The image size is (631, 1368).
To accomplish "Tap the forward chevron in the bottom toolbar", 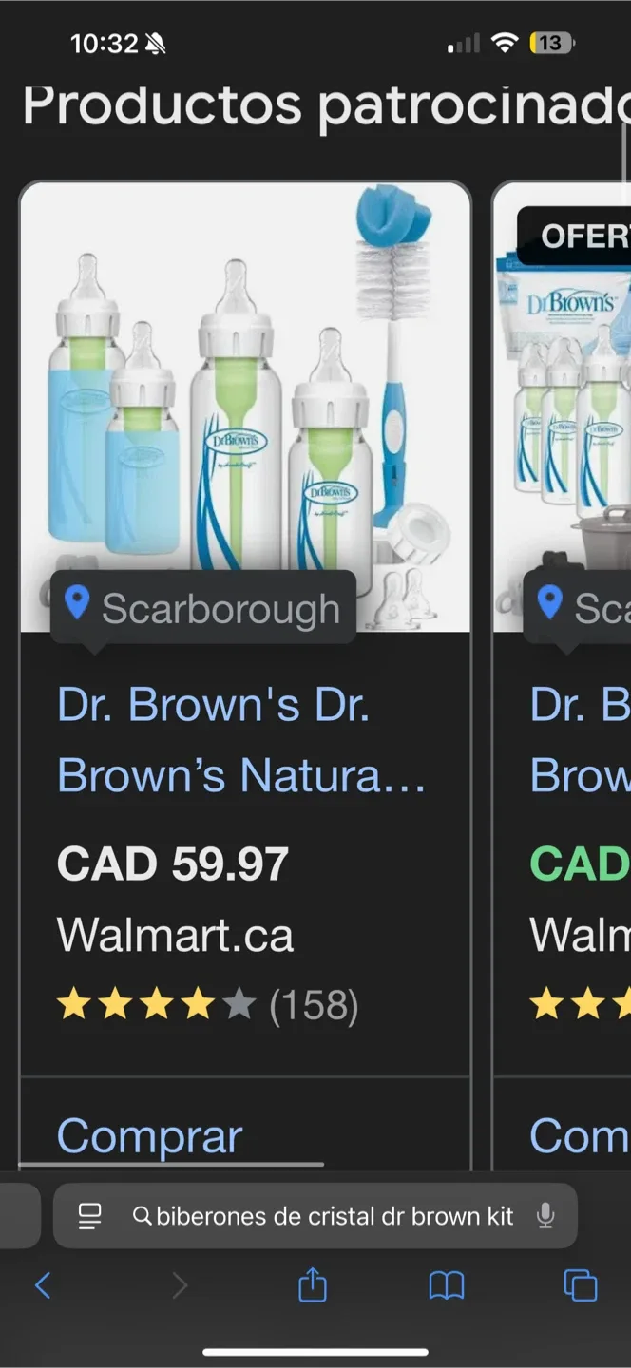I will pyautogui.click(x=181, y=1285).
